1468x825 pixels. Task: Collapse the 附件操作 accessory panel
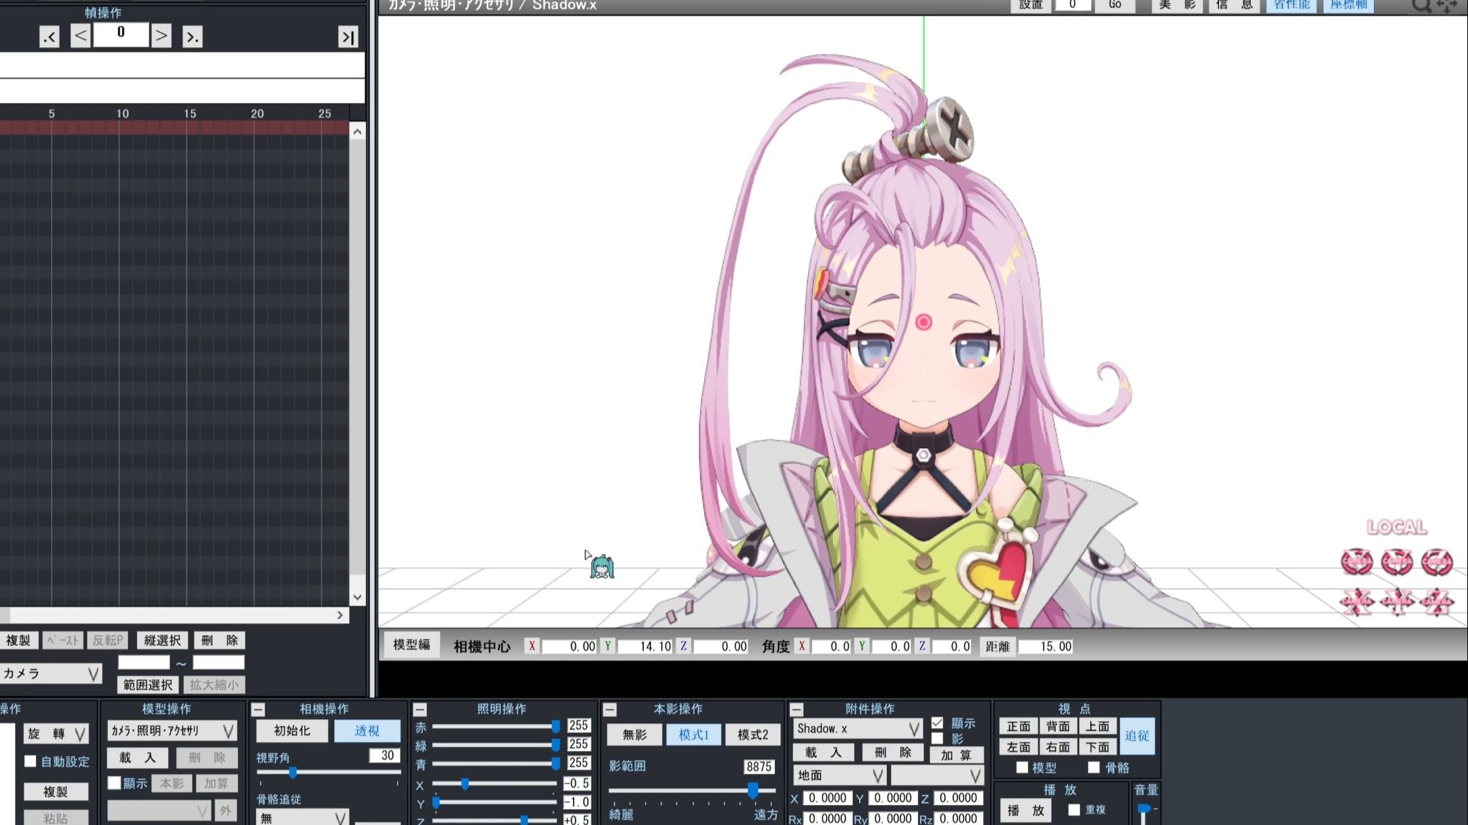click(x=796, y=710)
